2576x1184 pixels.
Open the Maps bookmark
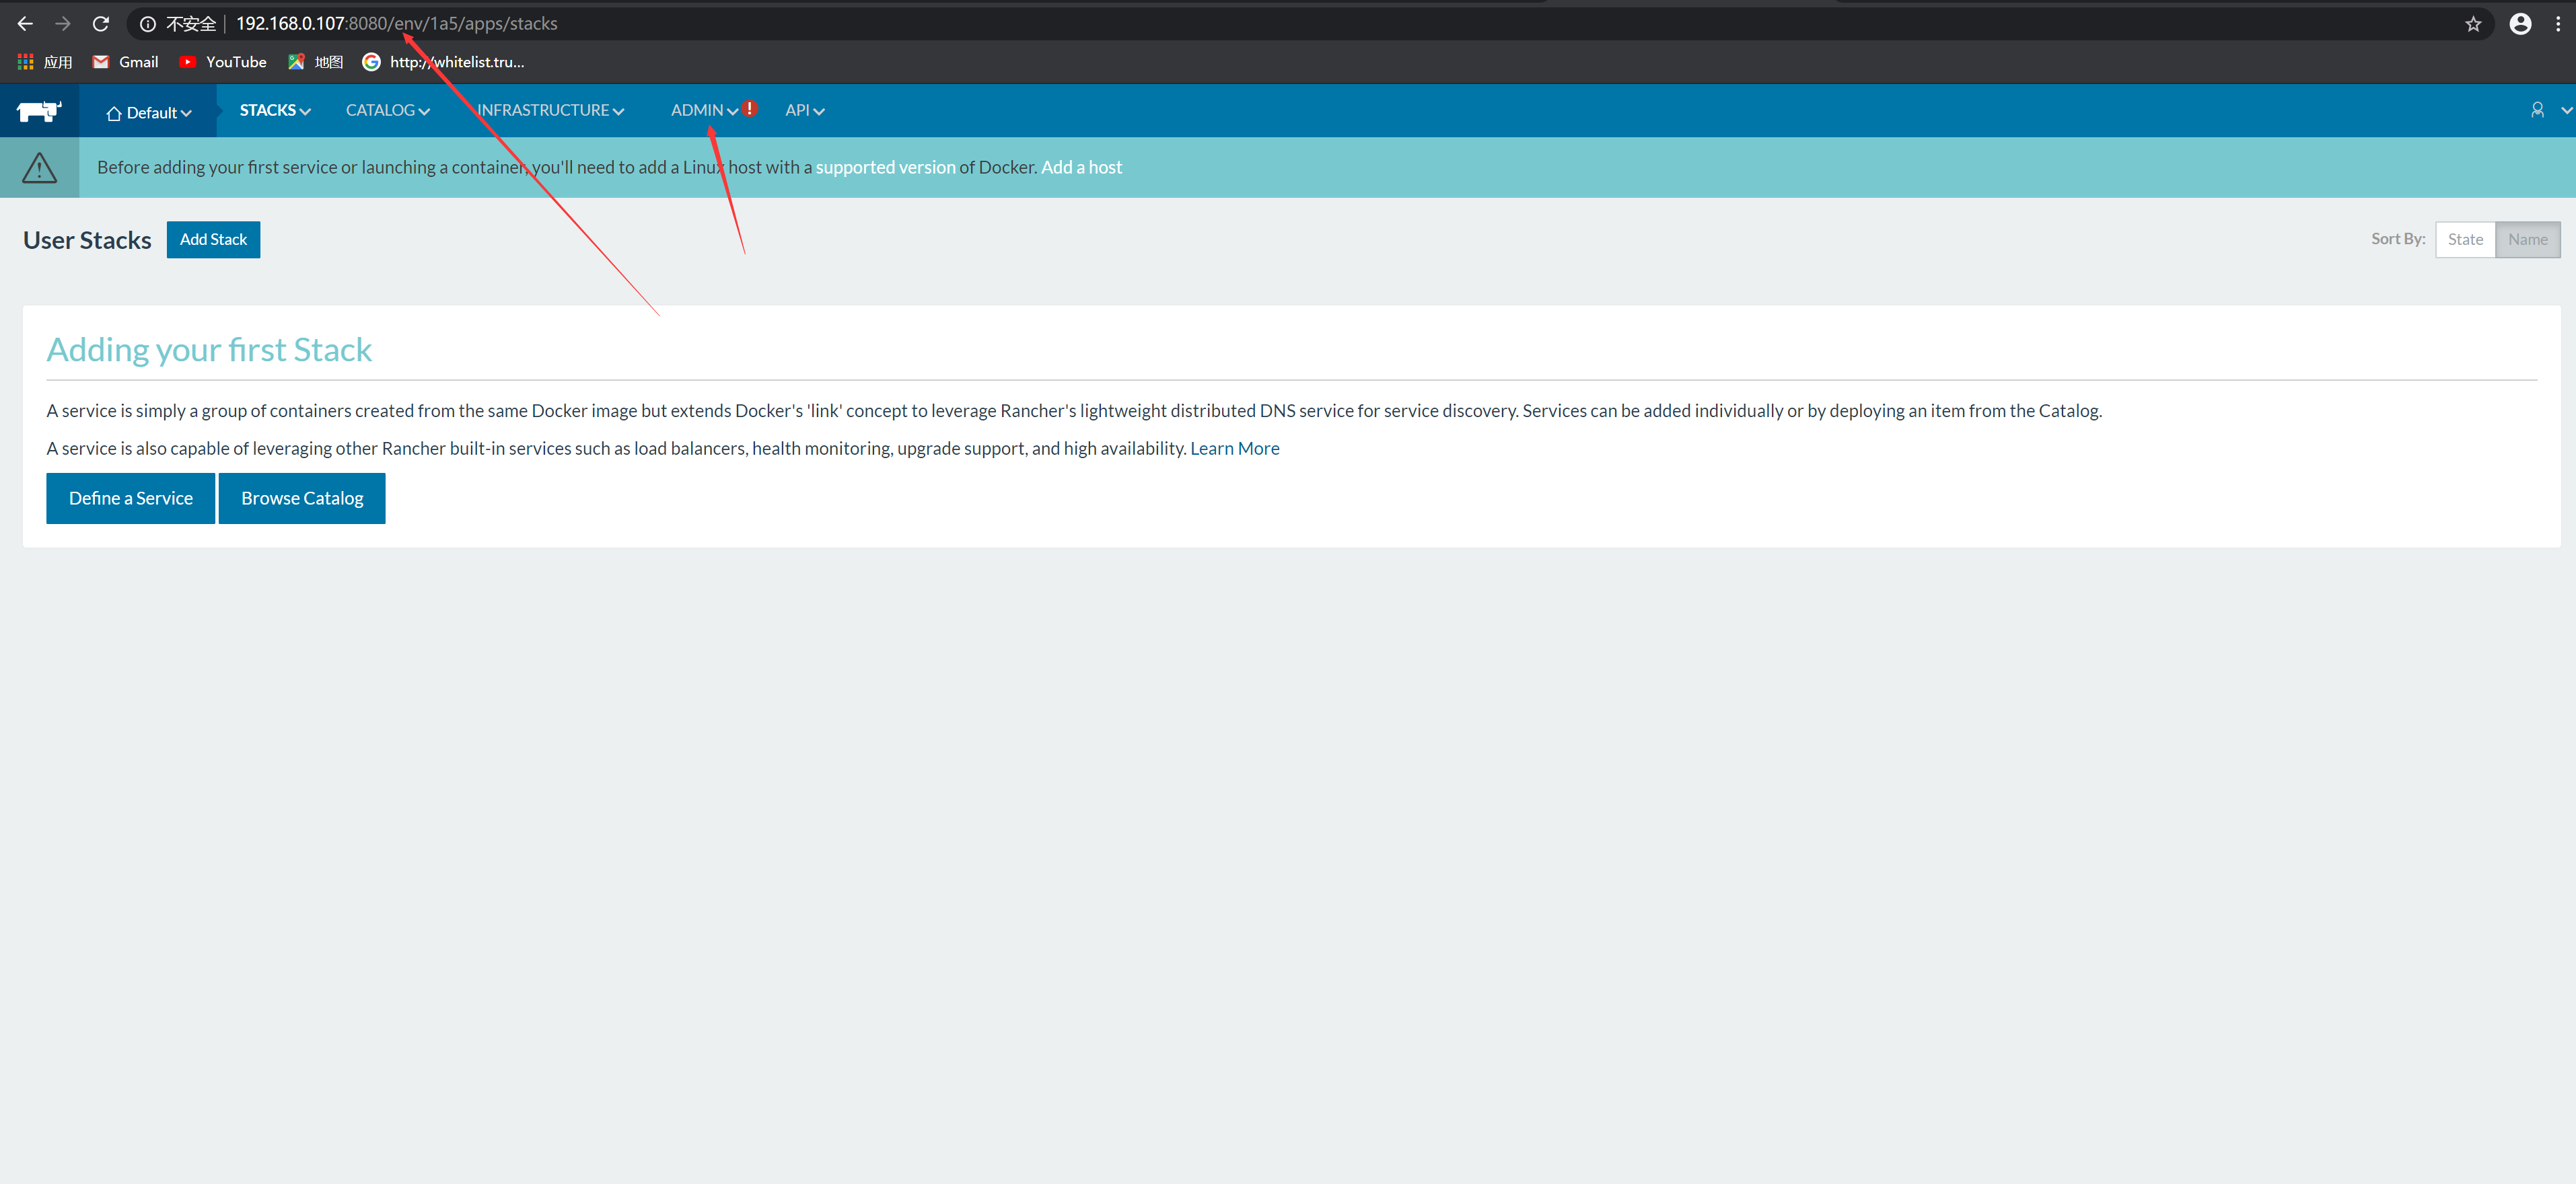315,62
